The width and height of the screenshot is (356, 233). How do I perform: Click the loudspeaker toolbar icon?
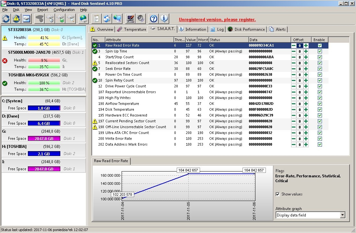(x=141, y=18)
